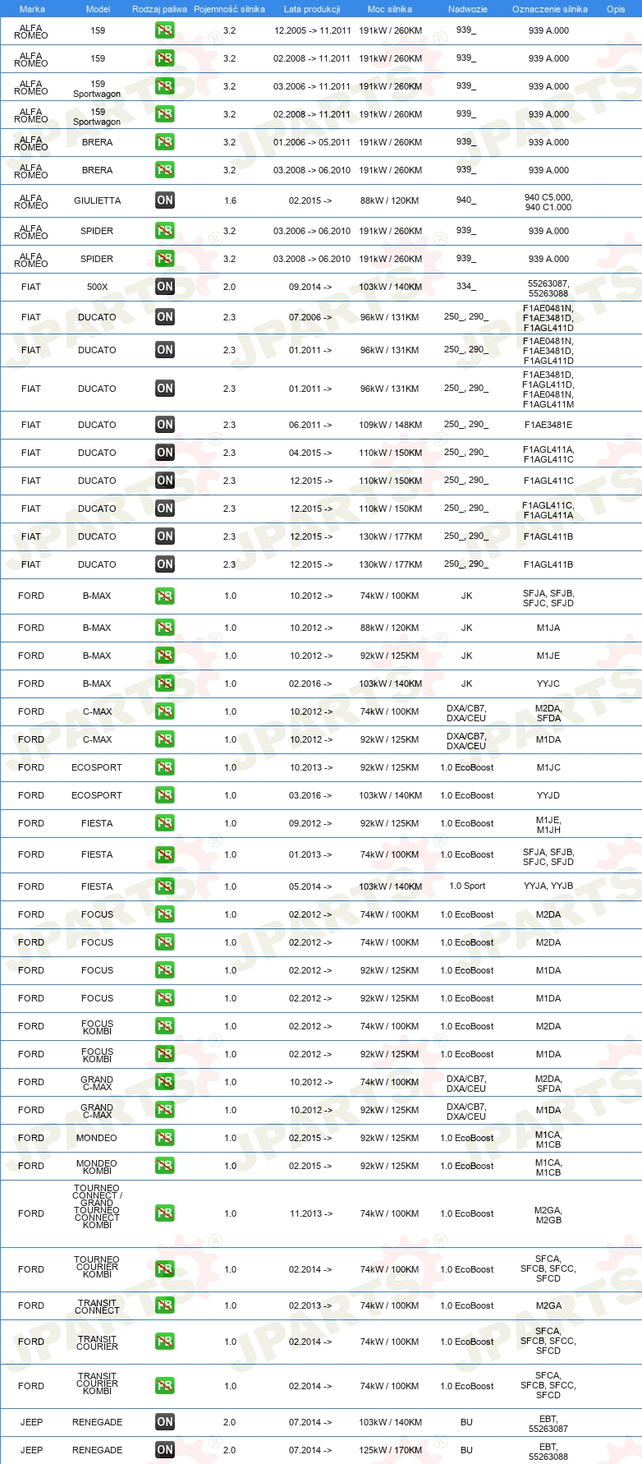Click the Moc silnika column header
Image resolution: width=642 pixels, height=1464 pixels.
pos(390,9)
